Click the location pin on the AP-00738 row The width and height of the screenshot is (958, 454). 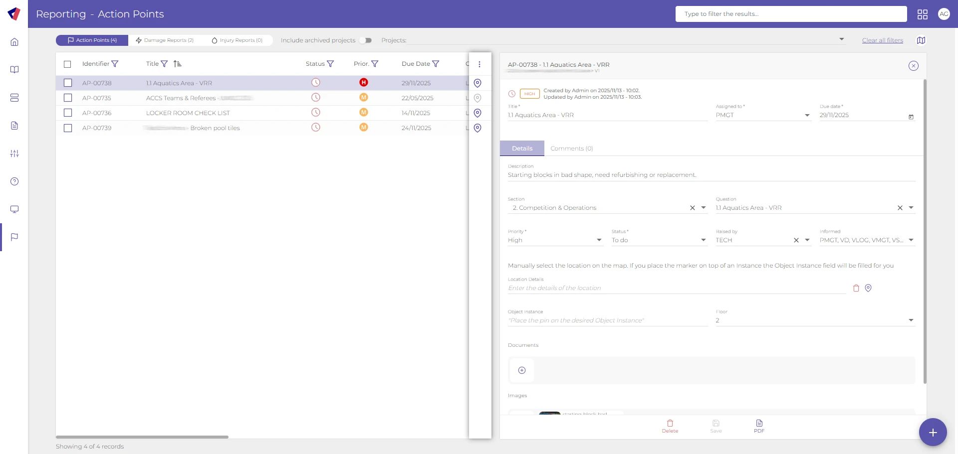coord(478,83)
